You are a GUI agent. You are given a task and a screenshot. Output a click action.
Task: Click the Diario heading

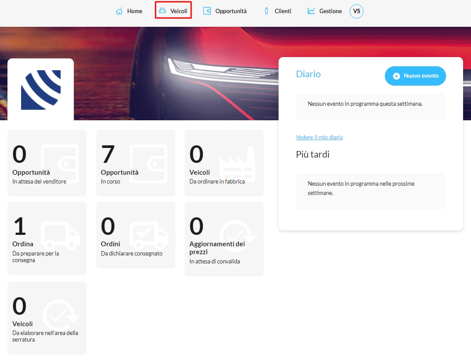(308, 74)
